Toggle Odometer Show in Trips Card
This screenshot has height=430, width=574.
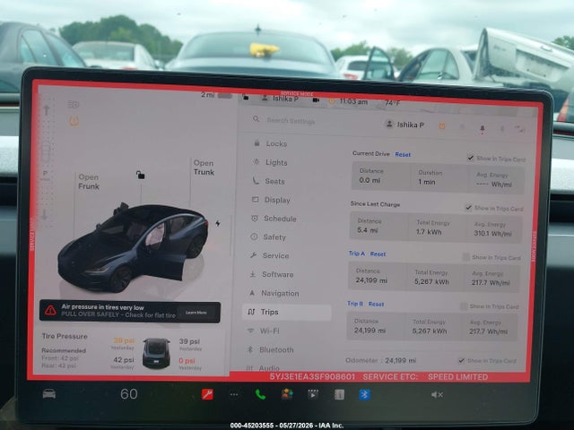[x=462, y=360]
